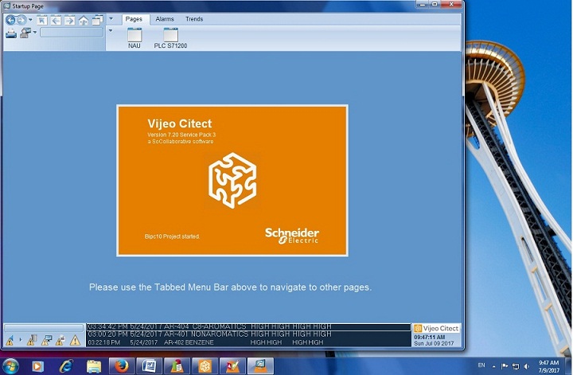Open the hardware alarms monitor icon
Image resolution: width=573 pixels, height=375 pixels.
click(x=46, y=340)
